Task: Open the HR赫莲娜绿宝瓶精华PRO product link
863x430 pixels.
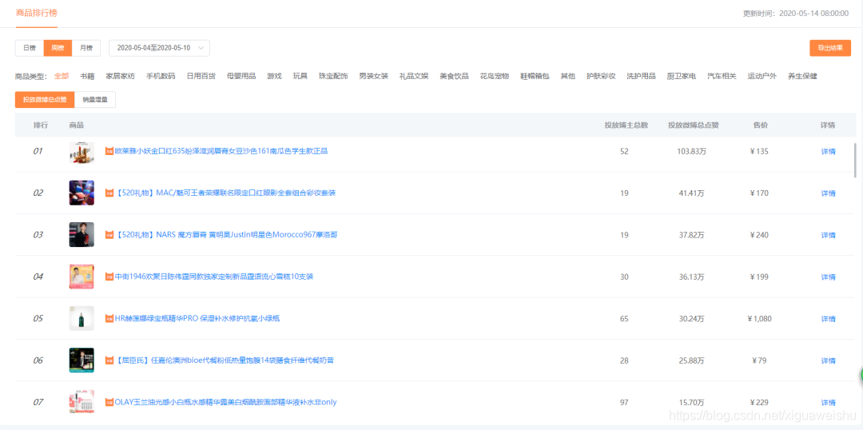Action: [197, 318]
